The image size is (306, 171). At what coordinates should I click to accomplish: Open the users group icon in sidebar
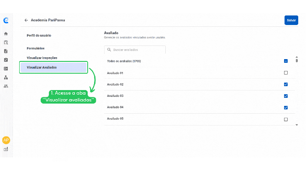[6, 86]
